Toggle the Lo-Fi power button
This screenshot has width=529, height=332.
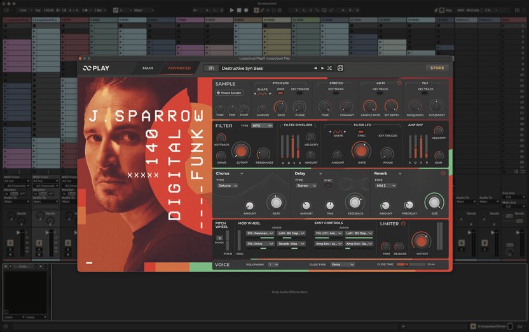pyautogui.click(x=399, y=83)
